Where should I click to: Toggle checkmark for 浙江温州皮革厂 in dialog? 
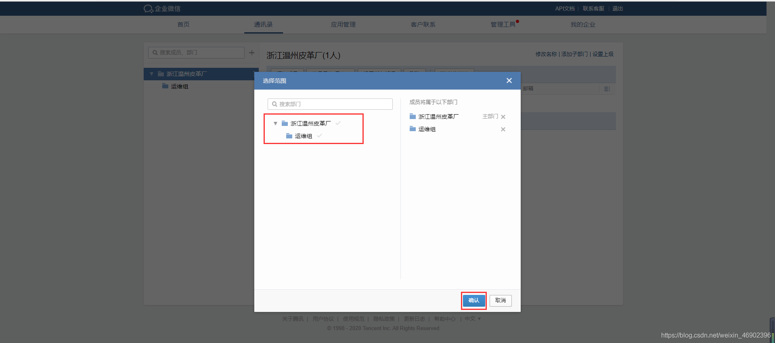pos(338,123)
